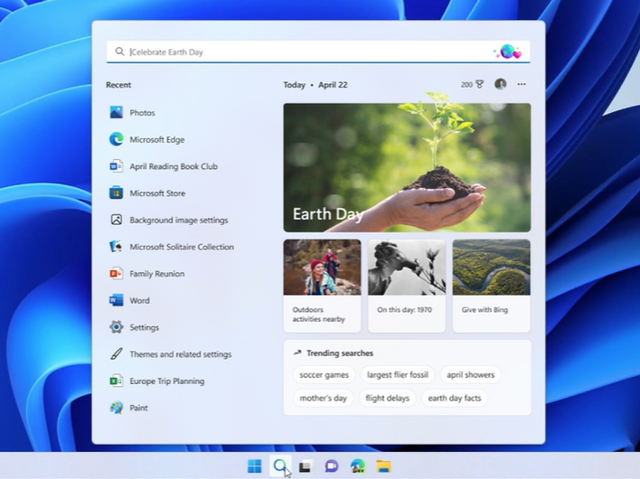Launch Microsoft Solitaire Collection icon

tap(117, 247)
